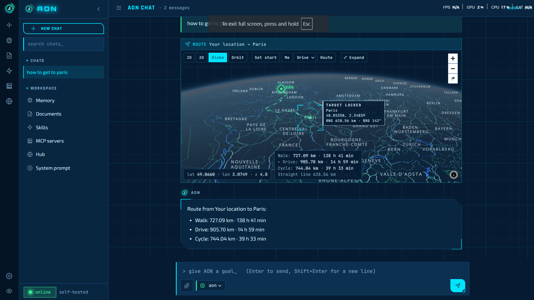This screenshot has height=300, width=534.
Task: Click the Set start button
Action: coord(266,57)
